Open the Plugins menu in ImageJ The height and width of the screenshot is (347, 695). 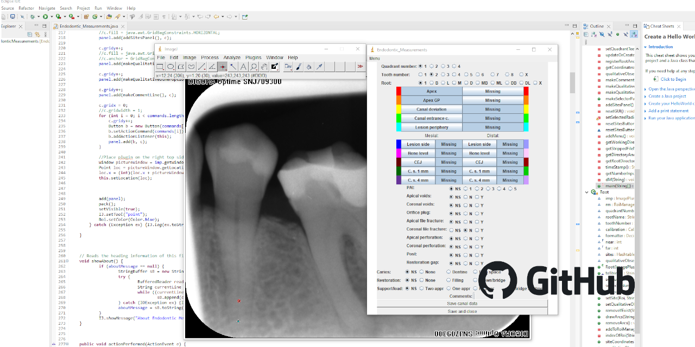253,57
